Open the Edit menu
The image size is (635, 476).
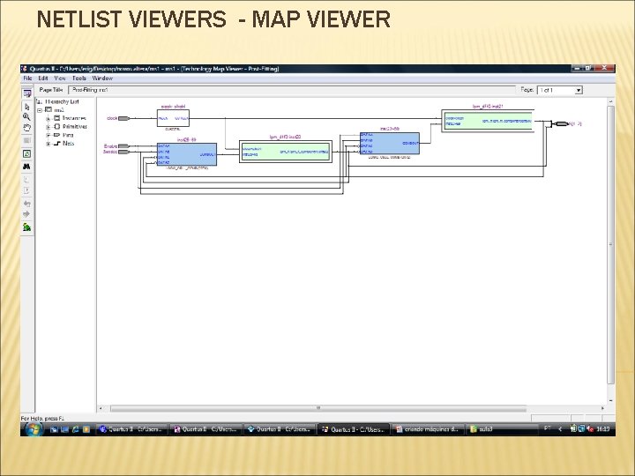(x=43, y=78)
